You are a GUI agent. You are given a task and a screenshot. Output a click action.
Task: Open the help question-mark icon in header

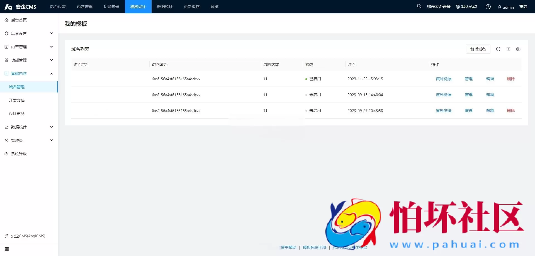tap(488, 6)
